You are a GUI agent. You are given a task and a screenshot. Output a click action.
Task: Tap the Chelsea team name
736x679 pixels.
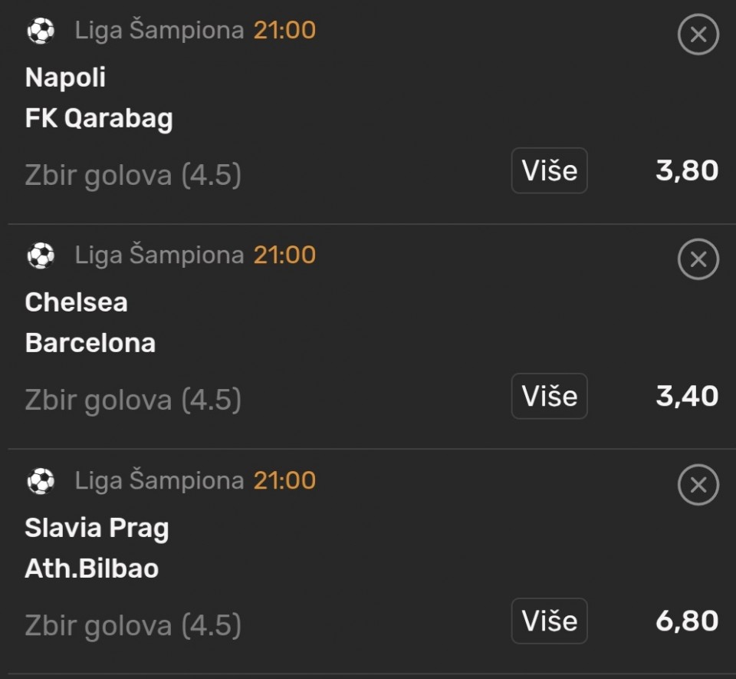[76, 302]
